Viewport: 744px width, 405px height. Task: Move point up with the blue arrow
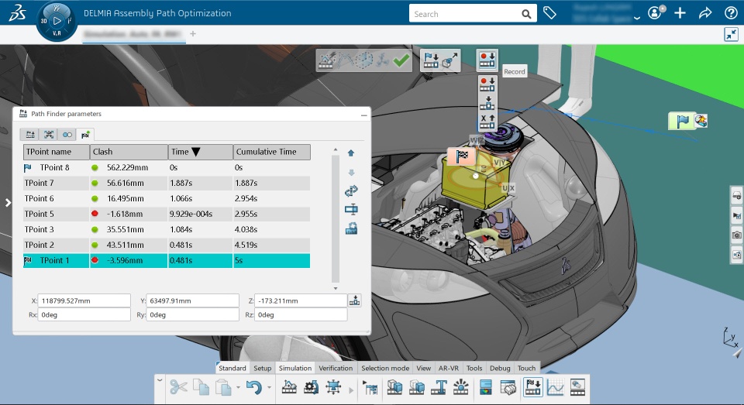click(351, 153)
